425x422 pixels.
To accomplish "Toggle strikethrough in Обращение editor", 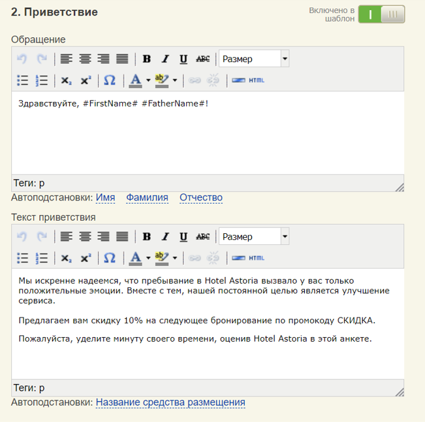I will click(203, 59).
